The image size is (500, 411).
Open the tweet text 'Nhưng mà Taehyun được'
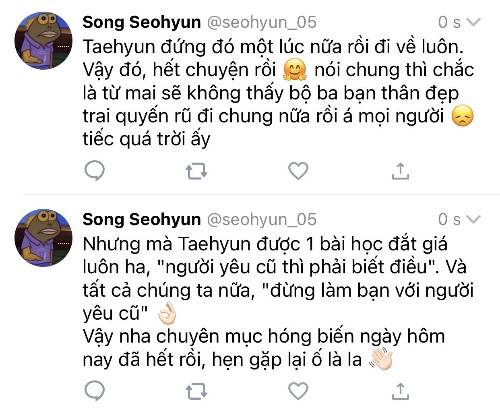pos(274,290)
